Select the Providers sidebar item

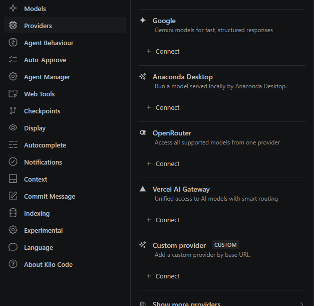(65, 26)
